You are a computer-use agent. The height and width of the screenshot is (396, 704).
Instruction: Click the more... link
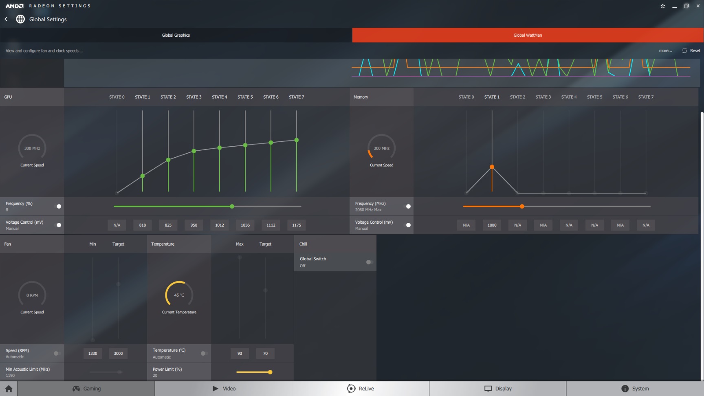[665, 51]
